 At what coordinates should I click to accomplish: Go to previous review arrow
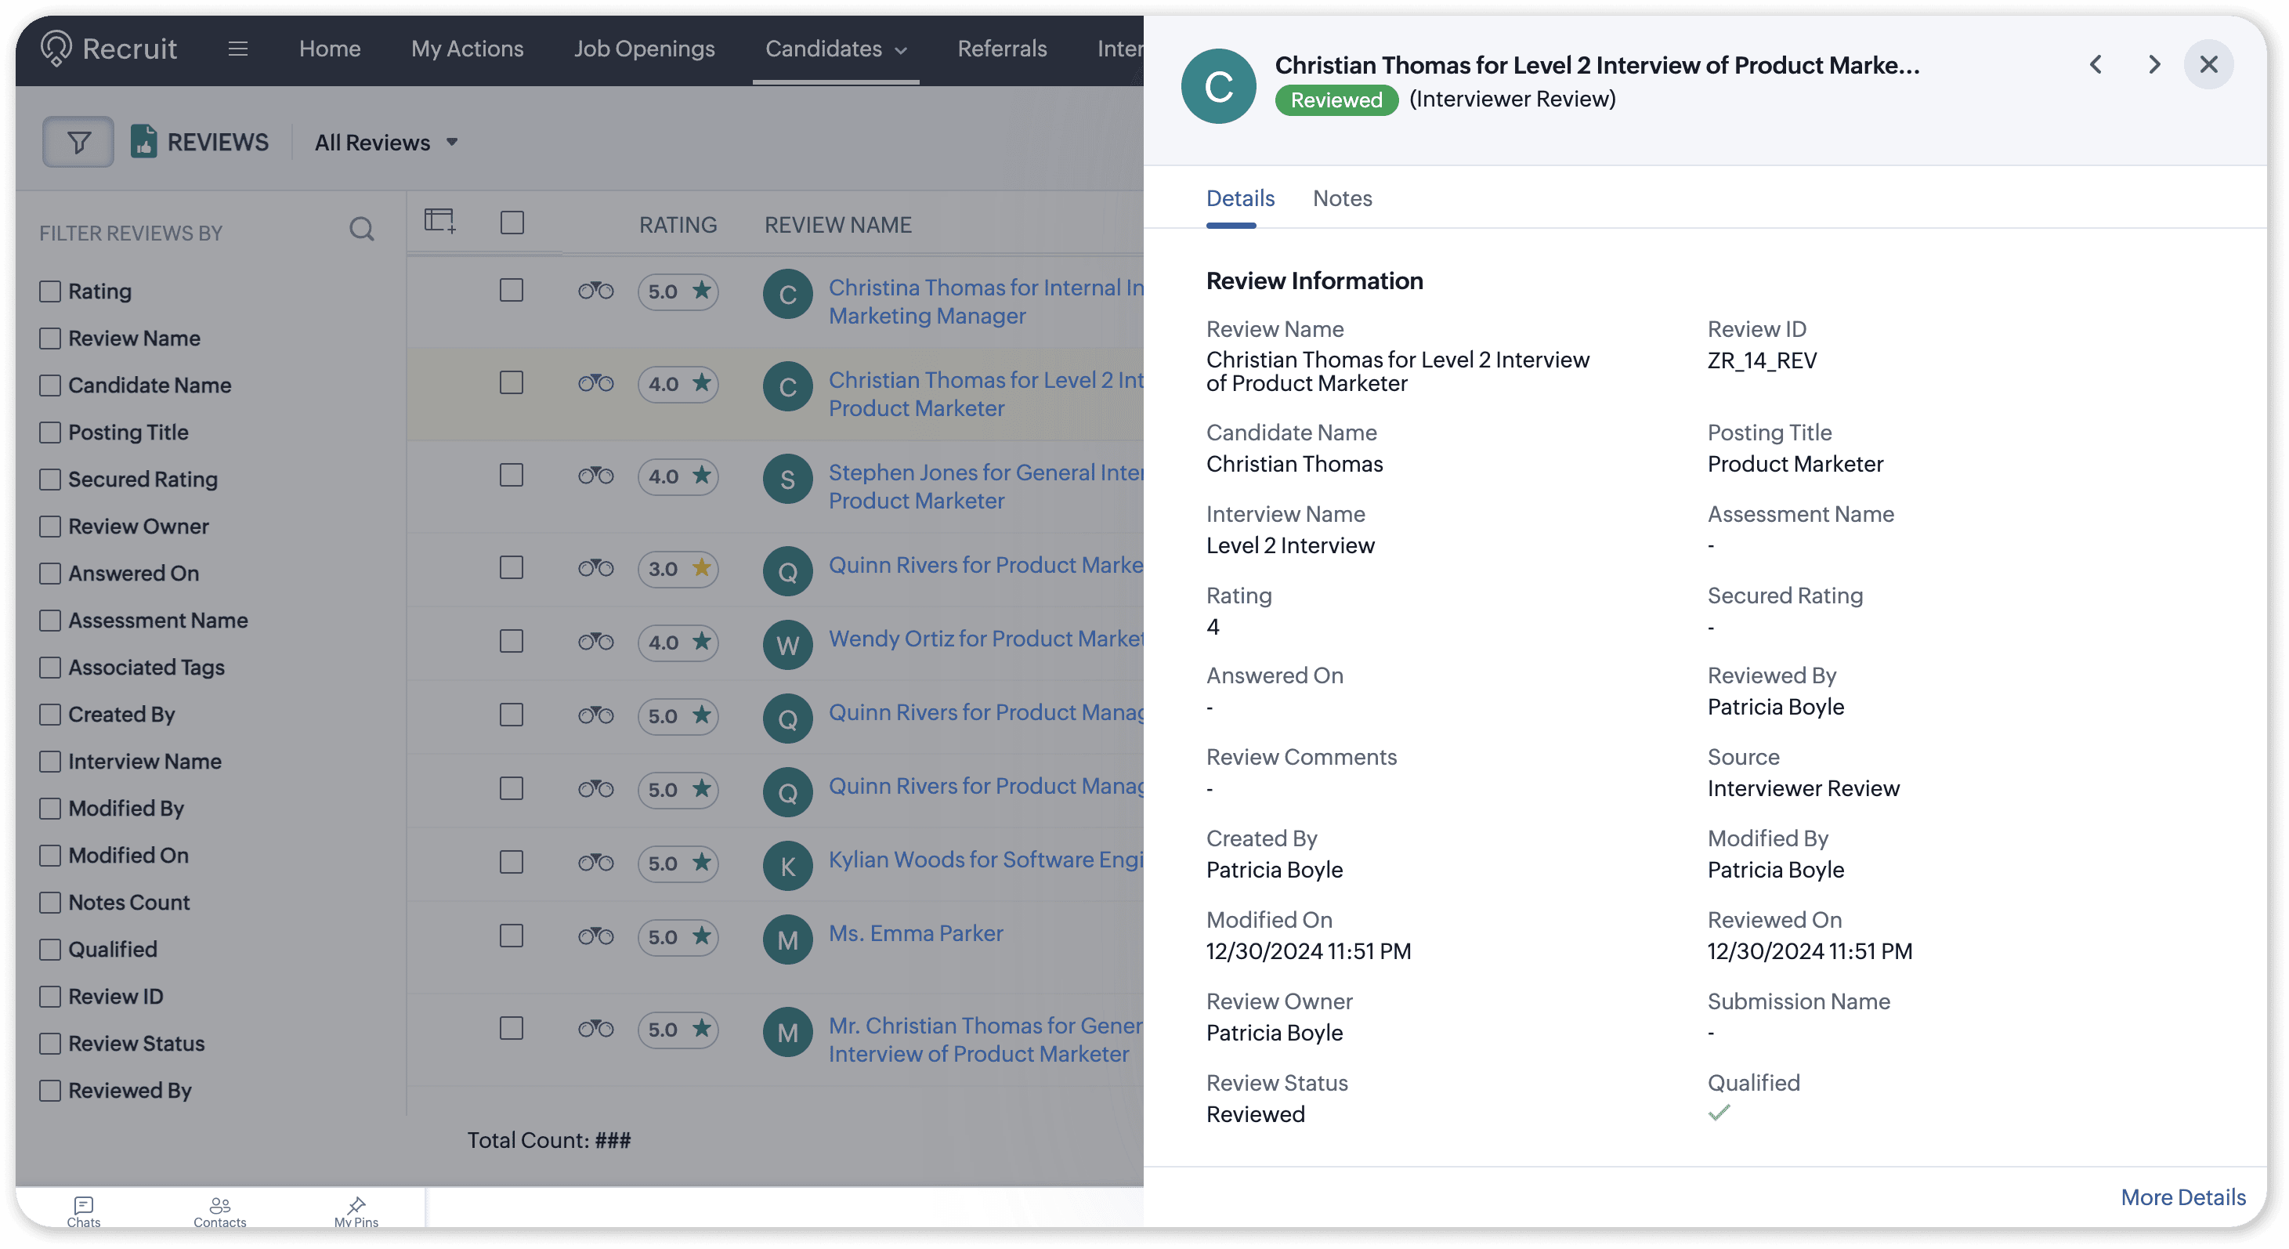tap(2096, 64)
